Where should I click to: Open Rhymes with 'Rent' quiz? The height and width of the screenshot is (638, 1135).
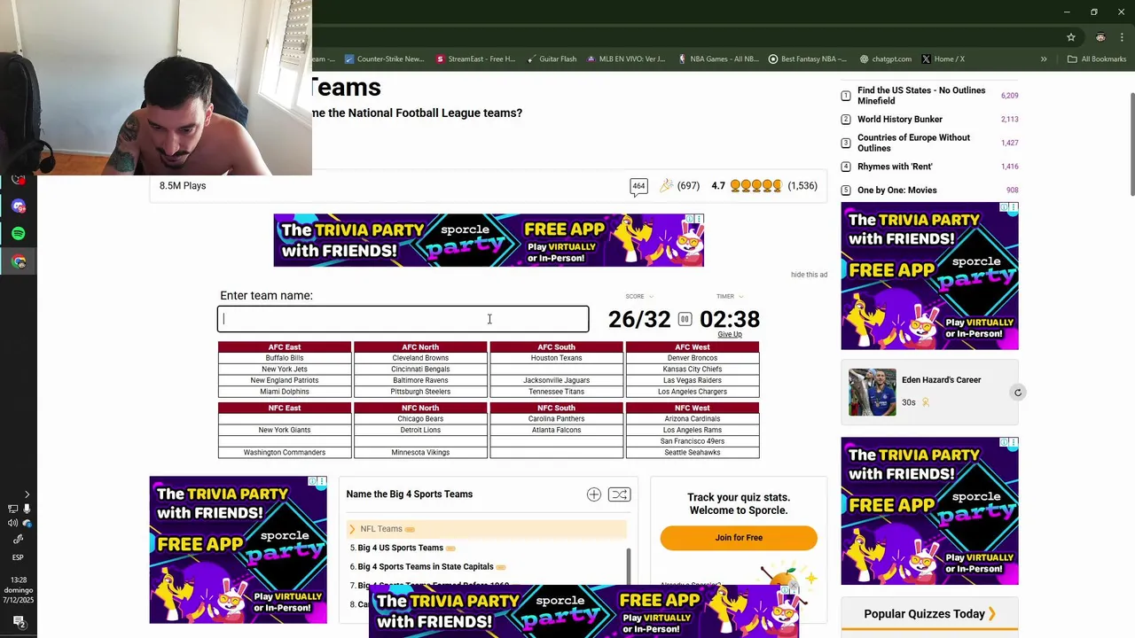pyautogui.click(x=895, y=167)
